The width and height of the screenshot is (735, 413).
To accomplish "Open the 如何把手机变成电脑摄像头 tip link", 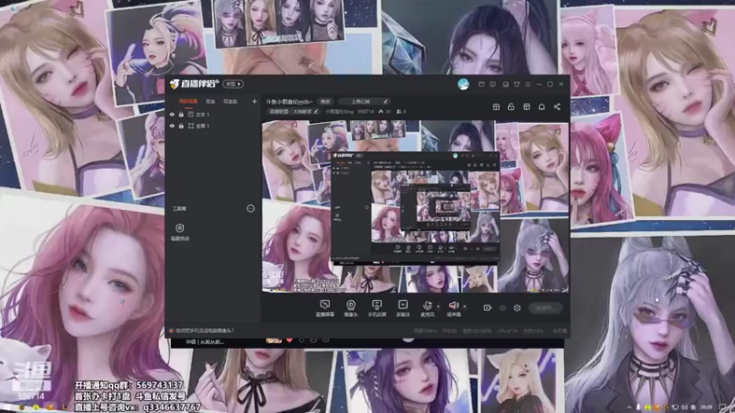I will click(204, 330).
